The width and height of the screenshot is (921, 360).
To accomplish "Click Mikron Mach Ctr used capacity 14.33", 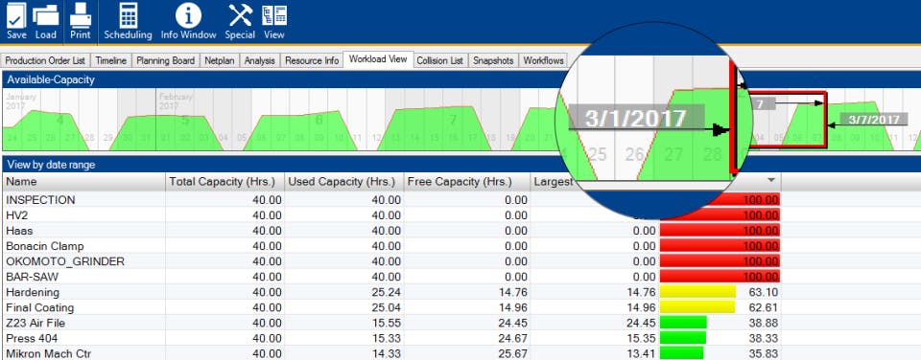I will tap(386, 353).
